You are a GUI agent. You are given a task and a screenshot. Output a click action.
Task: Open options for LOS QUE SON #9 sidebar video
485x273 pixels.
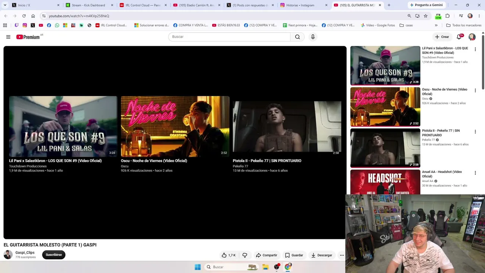click(x=475, y=49)
